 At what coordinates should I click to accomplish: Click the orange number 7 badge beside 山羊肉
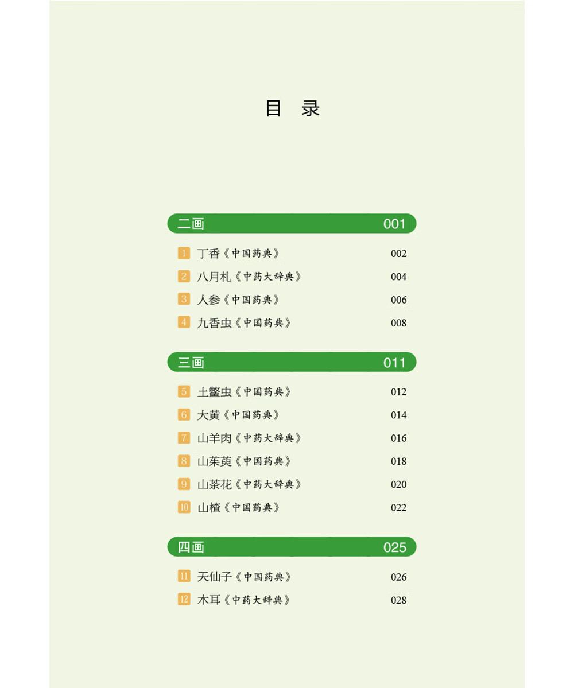pyautogui.click(x=184, y=438)
